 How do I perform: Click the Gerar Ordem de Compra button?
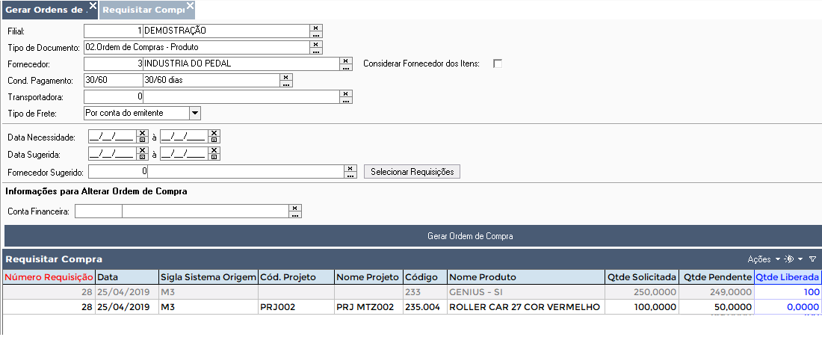pyautogui.click(x=413, y=236)
